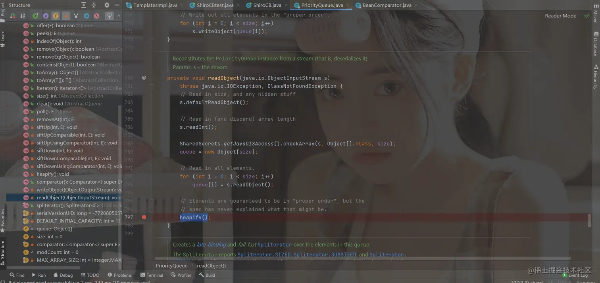Open the Event Log
600x283 pixels.
pos(575,275)
